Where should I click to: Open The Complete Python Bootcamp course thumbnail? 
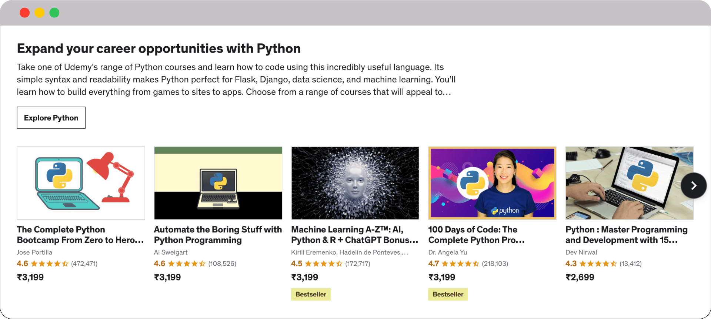(x=81, y=183)
